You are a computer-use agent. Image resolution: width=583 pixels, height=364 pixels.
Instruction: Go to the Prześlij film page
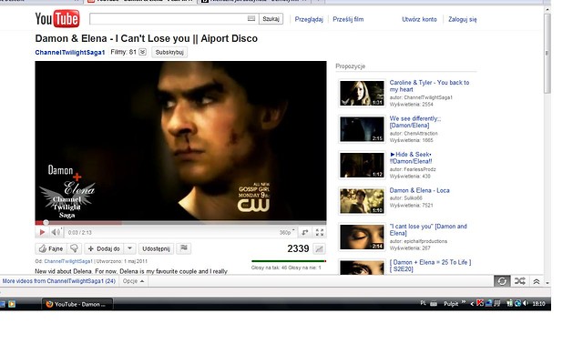[348, 19]
